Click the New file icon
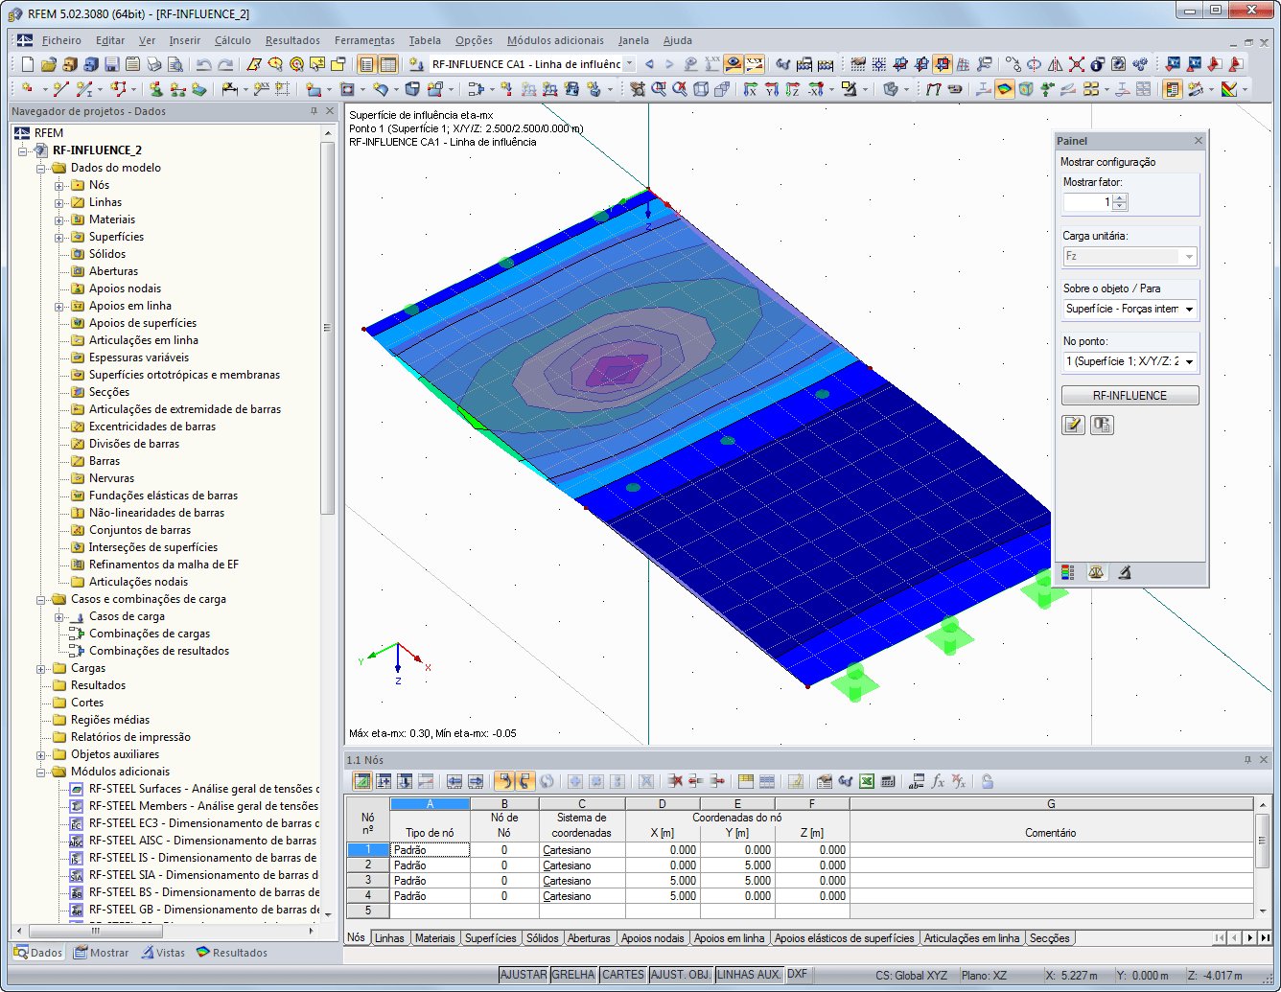The height and width of the screenshot is (992, 1281). click(27, 64)
